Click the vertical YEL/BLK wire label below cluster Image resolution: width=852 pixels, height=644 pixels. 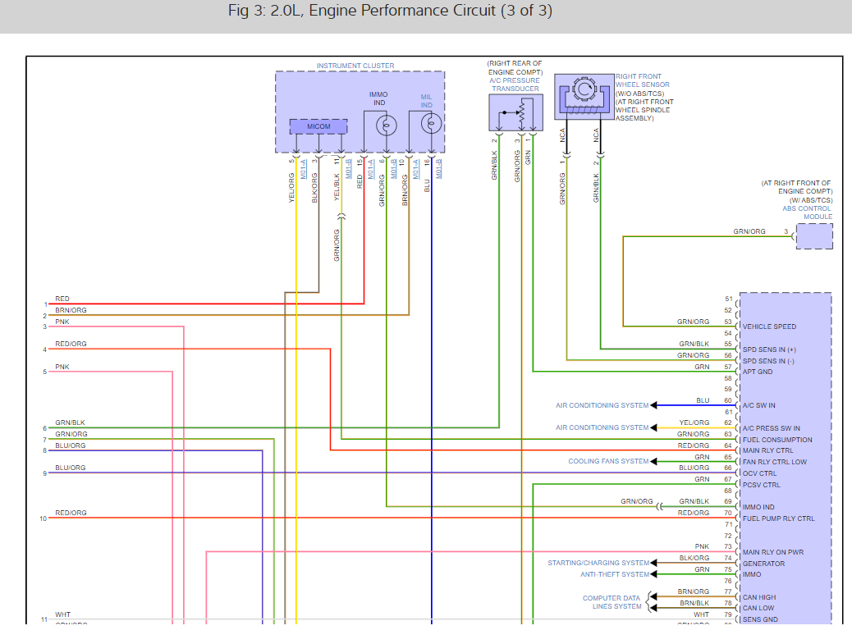(x=337, y=187)
